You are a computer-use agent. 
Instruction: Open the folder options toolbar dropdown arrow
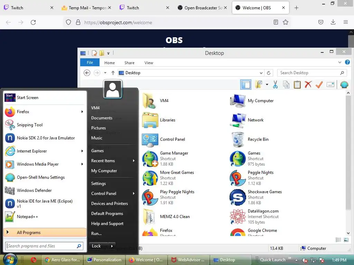[x=267, y=85]
